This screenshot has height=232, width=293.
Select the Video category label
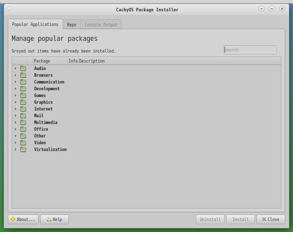(40, 142)
